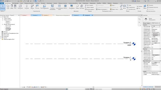Image resolution: width=161 pixels, height=90 pixels.
Task: Switch to the Вставить ribbon tab
Action: click(x=43, y=3)
